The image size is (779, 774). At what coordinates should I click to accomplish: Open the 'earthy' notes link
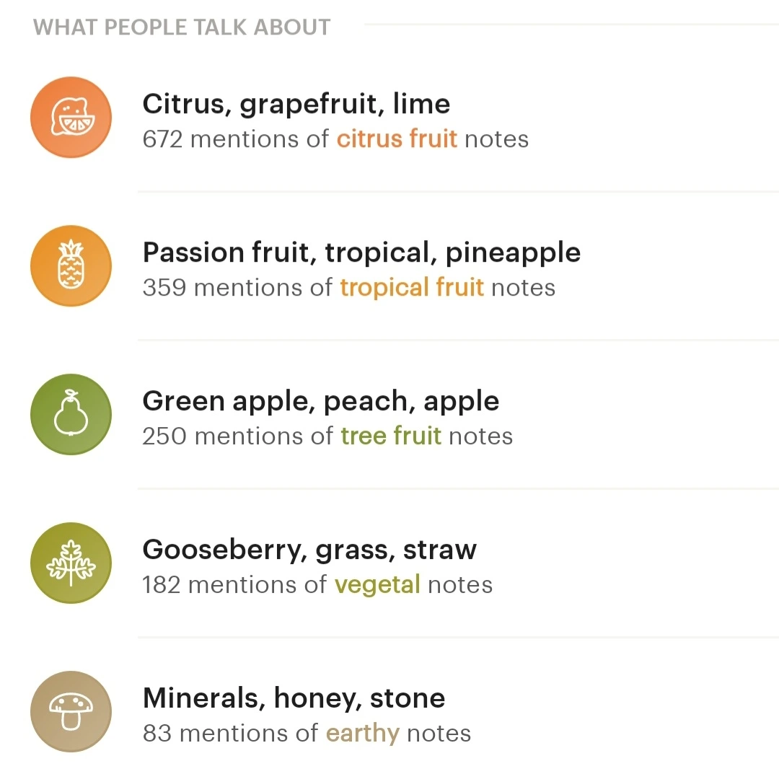[362, 733]
